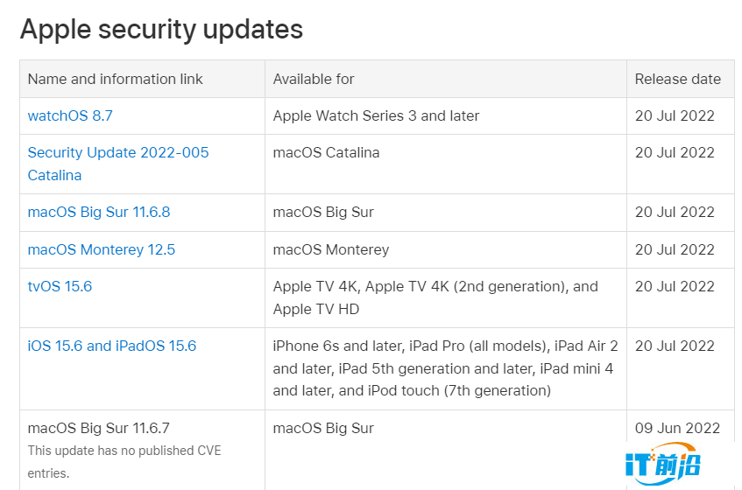Click the Apple security updates heading
742x490 pixels.
point(161,29)
